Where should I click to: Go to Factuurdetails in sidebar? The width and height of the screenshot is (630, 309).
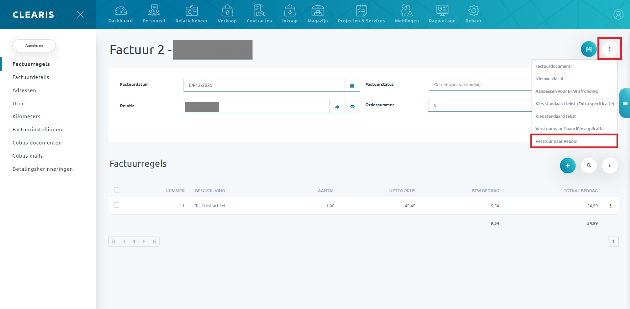click(x=31, y=77)
